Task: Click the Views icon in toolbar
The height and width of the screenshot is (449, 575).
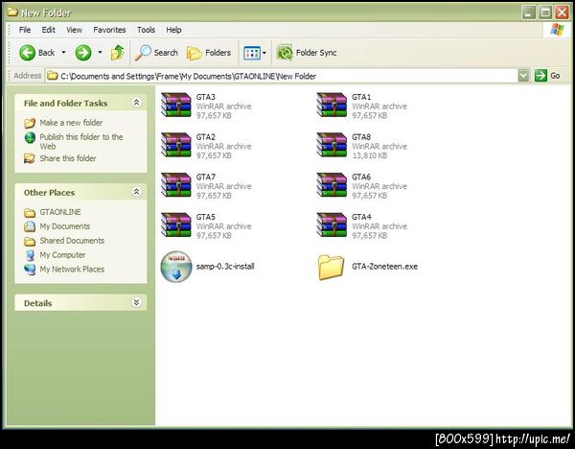Action: click(252, 53)
